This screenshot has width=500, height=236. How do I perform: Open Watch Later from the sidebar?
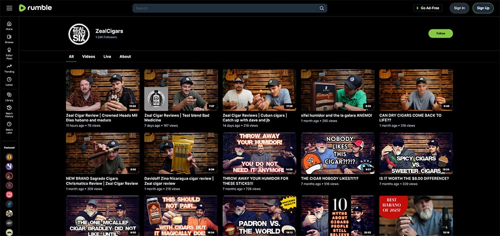pos(9,127)
